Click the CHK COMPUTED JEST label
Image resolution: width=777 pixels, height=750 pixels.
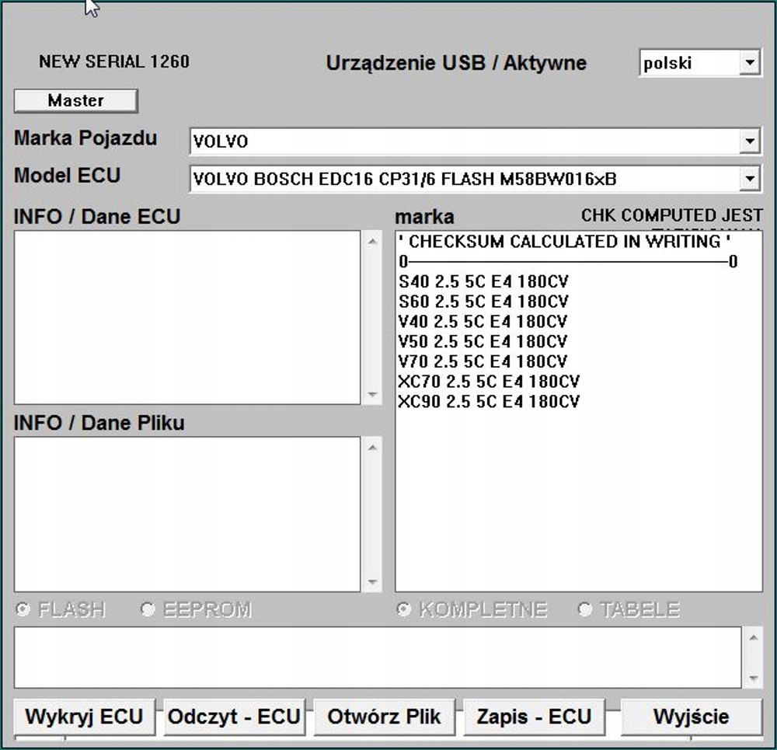tap(672, 215)
